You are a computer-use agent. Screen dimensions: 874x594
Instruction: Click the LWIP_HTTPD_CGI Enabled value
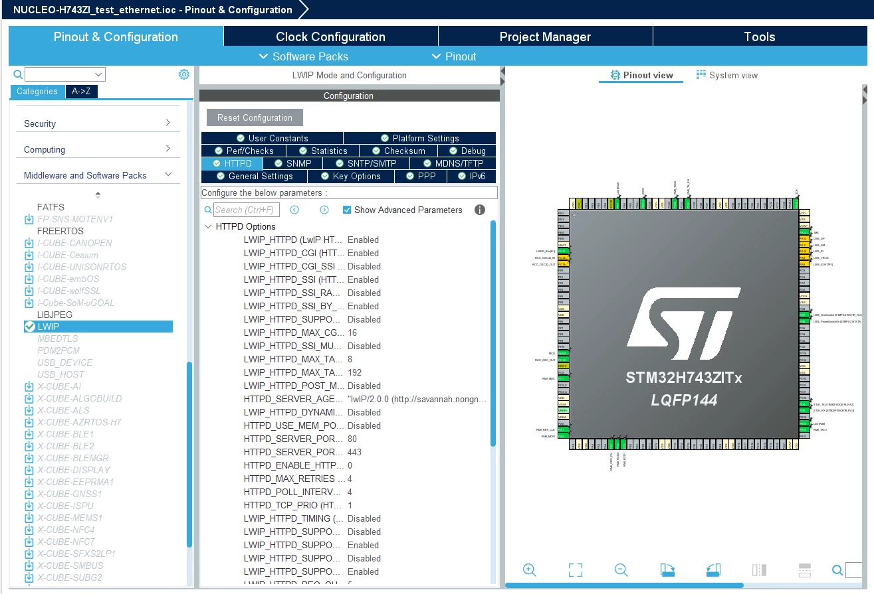pos(363,253)
